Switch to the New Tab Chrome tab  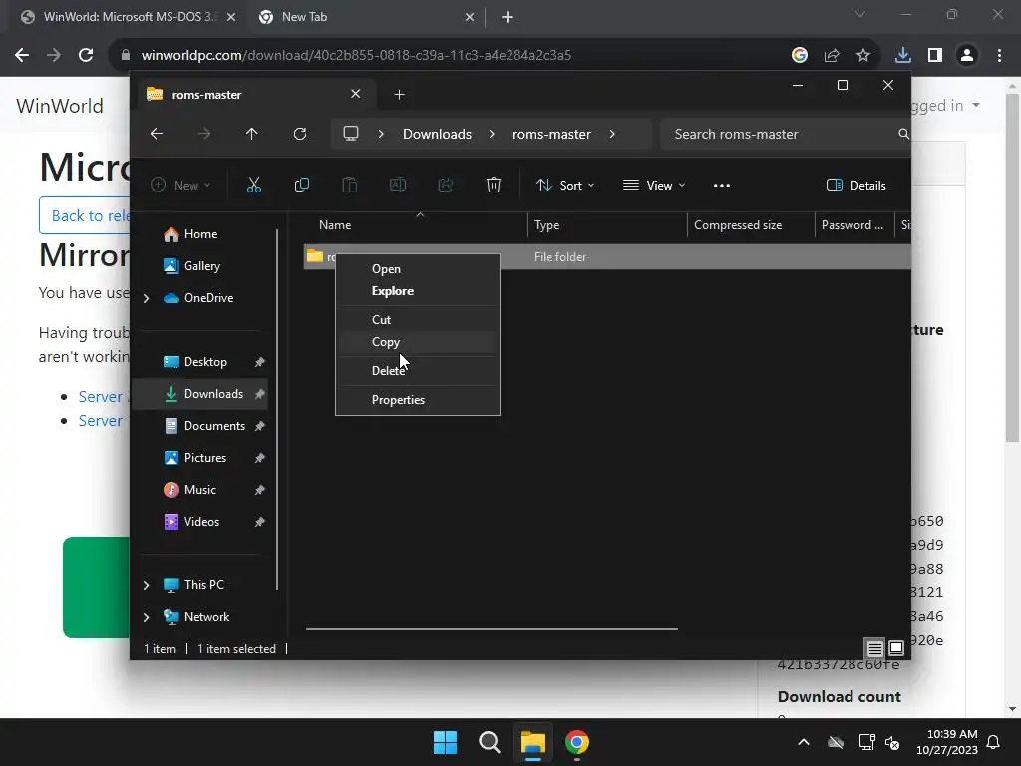pos(366,17)
